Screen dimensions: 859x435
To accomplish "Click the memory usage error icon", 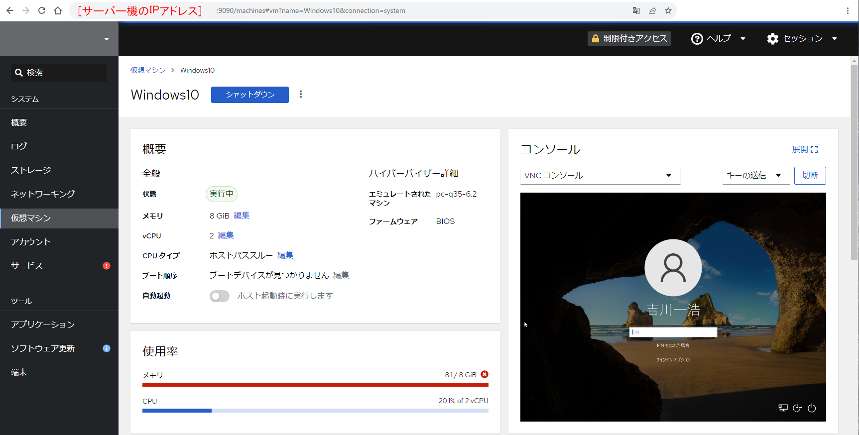I will pyautogui.click(x=485, y=375).
